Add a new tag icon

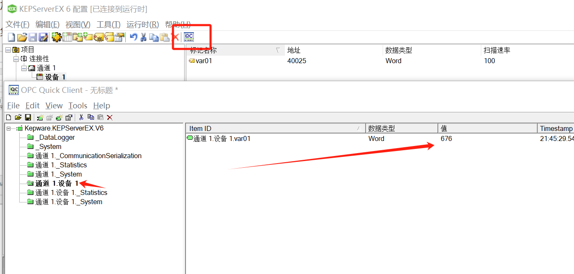click(x=88, y=37)
